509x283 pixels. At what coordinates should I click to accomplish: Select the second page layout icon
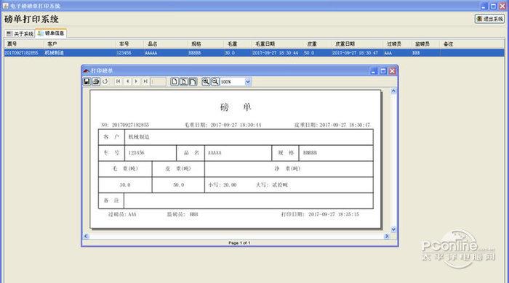coord(184,81)
